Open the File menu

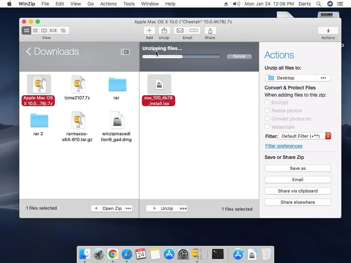45,4
